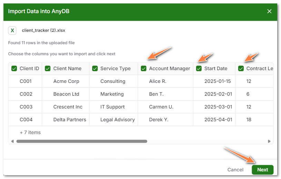
Task: Select cell C004
Action: pyautogui.click(x=26, y=120)
